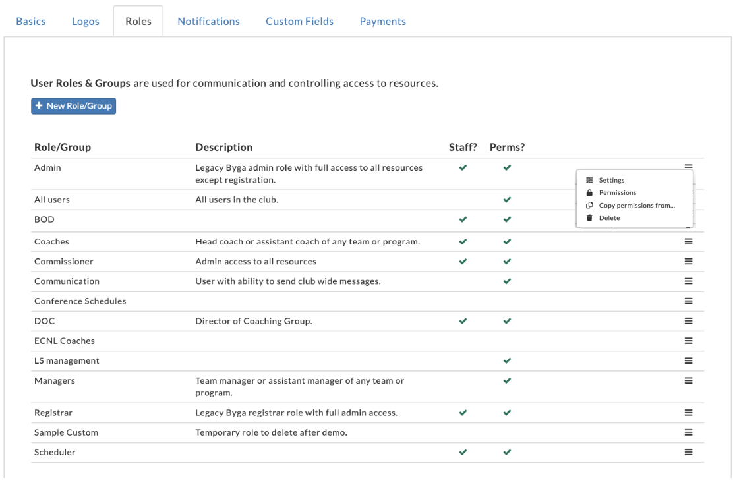Select the Scheduler role name
The width and height of the screenshot is (737, 489).
(x=55, y=452)
